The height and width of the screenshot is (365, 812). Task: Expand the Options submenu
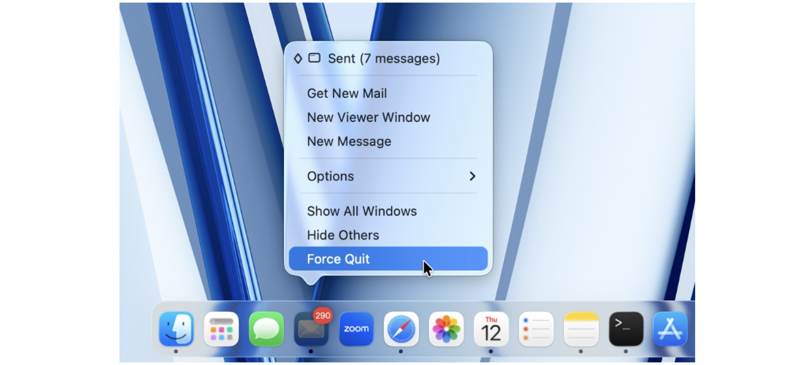pyautogui.click(x=388, y=176)
